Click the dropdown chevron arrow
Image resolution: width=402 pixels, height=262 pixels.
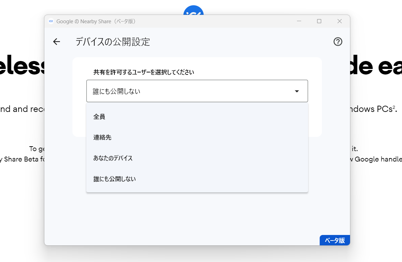297,91
